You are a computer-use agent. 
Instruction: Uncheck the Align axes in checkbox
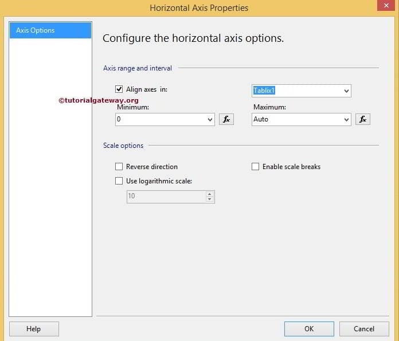coord(119,89)
